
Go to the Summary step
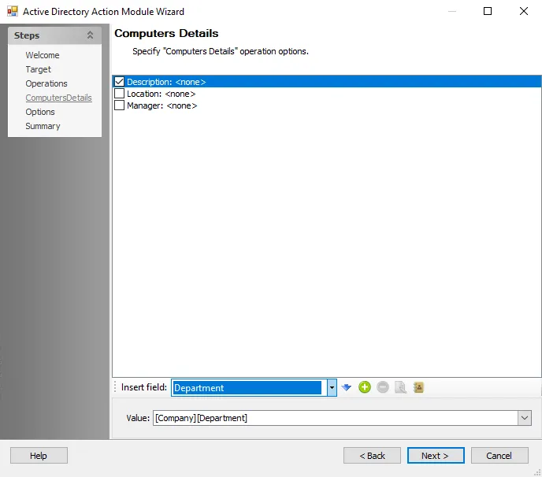click(x=43, y=126)
